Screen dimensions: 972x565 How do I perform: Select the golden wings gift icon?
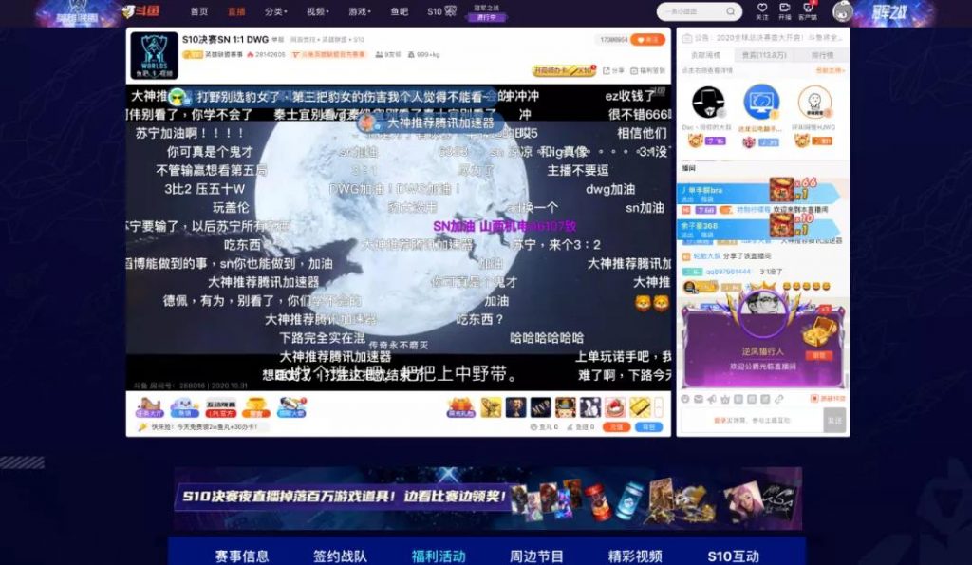[491, 407]
